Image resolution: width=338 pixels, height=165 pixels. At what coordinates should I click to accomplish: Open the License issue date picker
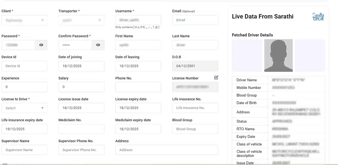coord(81,108)
